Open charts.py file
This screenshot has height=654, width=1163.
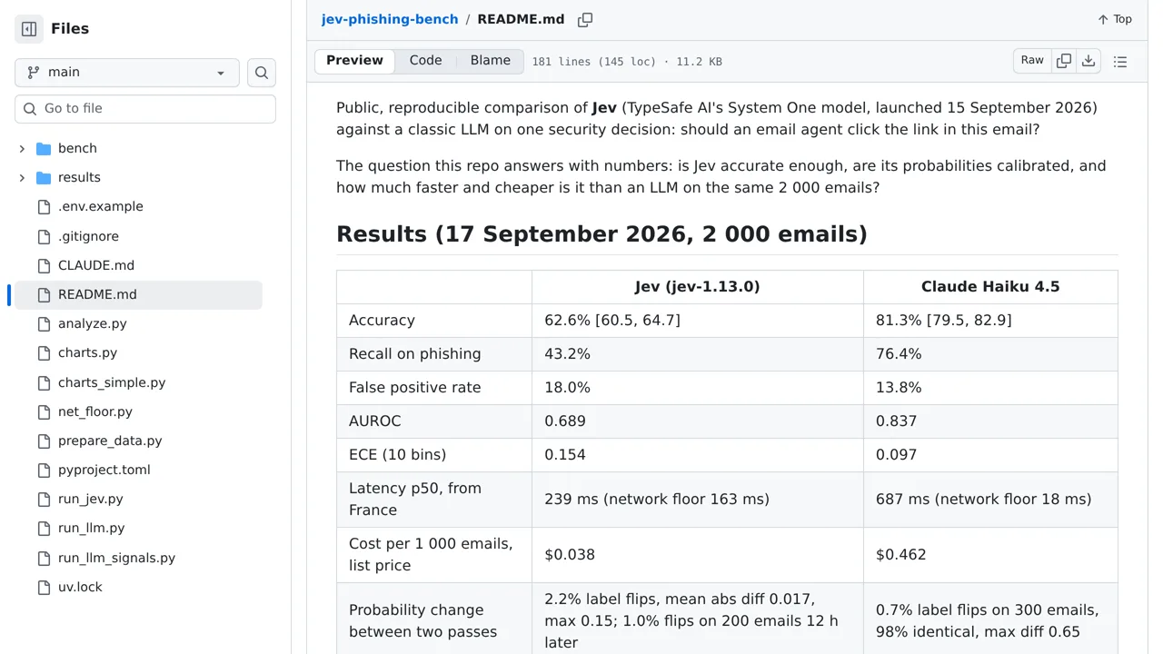click(x=87, y=352)
